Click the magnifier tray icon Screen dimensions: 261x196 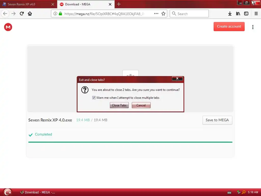tap(244, 192)
